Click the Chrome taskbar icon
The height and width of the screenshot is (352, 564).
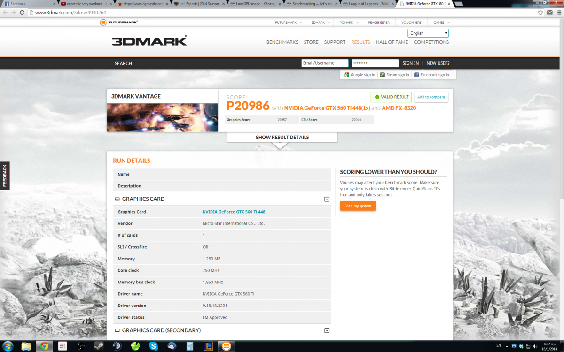click(x=44, y=346)
